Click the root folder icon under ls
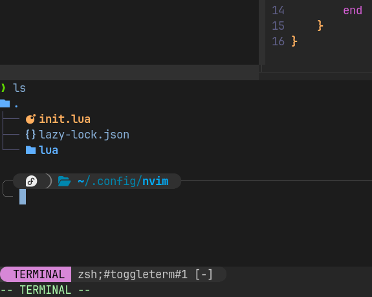This screenshot has width=372, height=297. (x=5, y=104)
